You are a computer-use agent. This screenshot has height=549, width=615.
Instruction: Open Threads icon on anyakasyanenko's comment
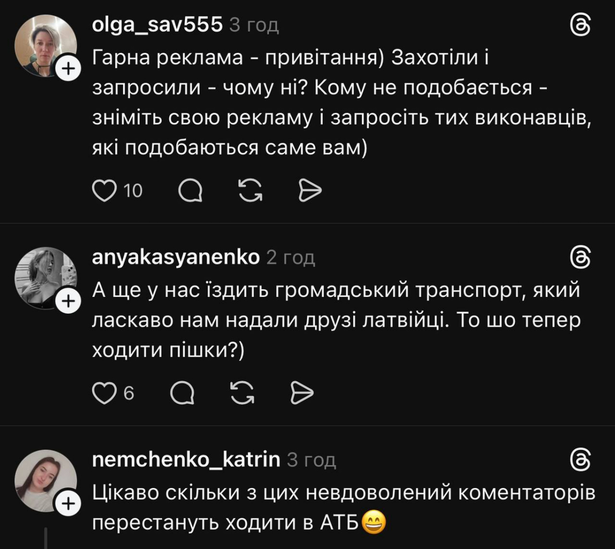(581, 257)
